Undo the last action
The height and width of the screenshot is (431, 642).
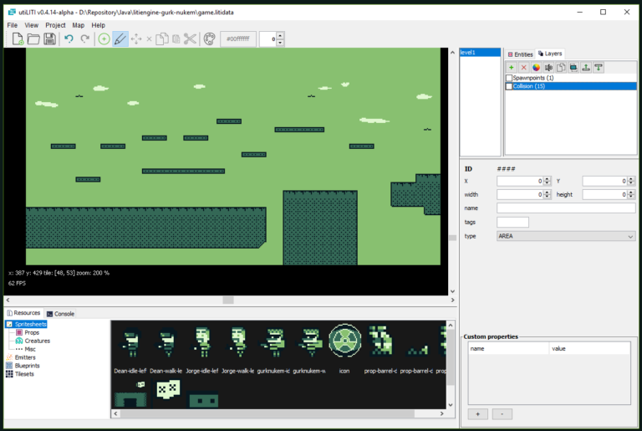pyautogui.click(x=69, y=39)
